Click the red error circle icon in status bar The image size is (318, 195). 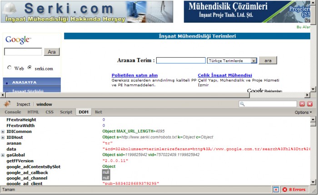coord(285,190)
